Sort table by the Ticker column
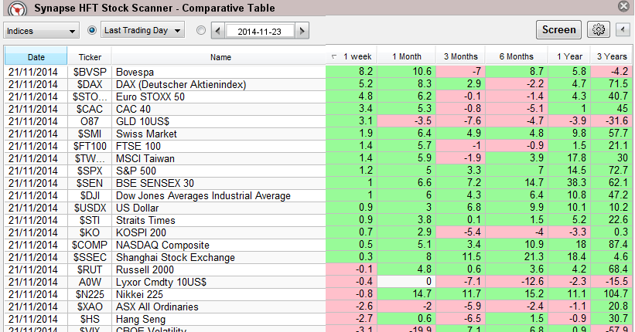635x332 pixels. coord(90,56)
